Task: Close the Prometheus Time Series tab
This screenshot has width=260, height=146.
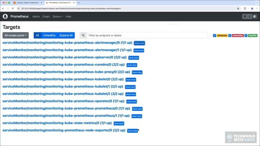Action: [74, 3]
